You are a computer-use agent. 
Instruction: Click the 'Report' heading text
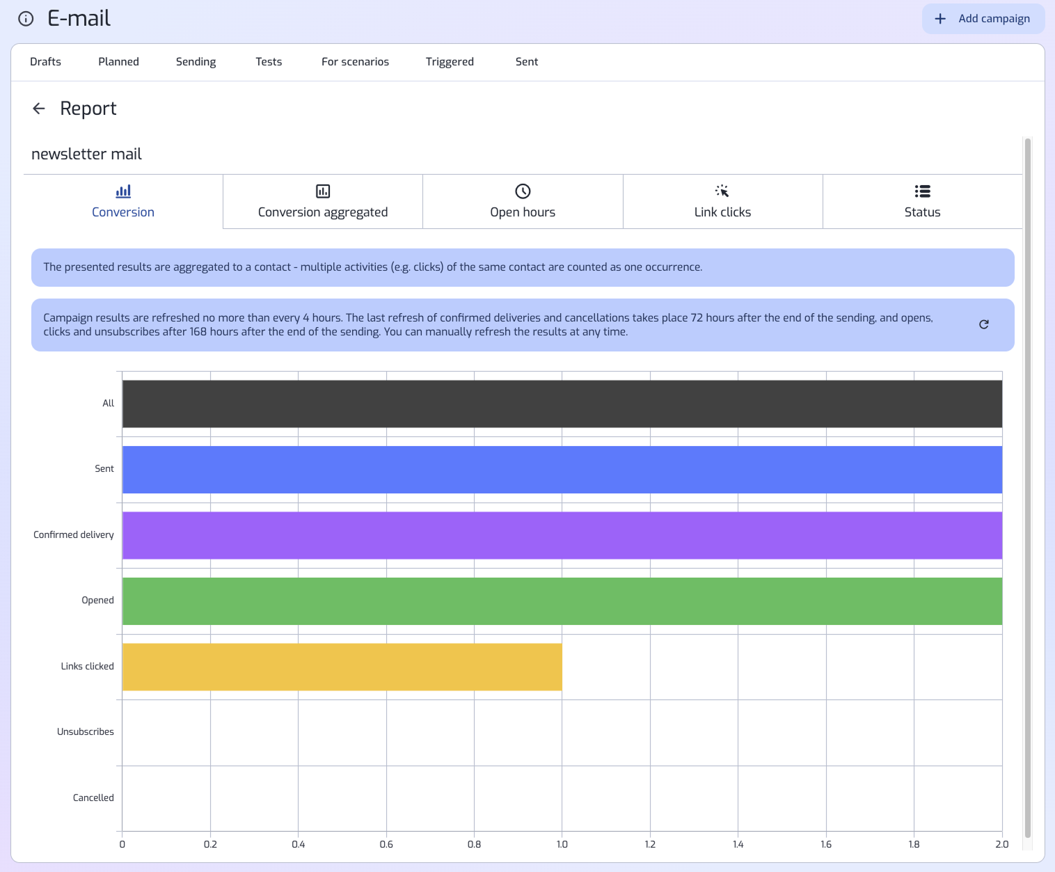click(x=88, y=109)
